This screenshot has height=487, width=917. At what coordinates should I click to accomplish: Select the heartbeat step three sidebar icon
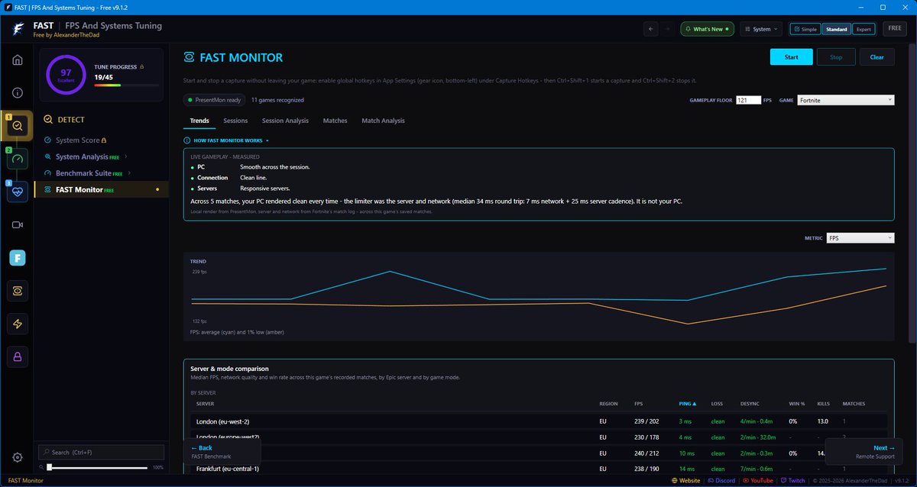18,192
